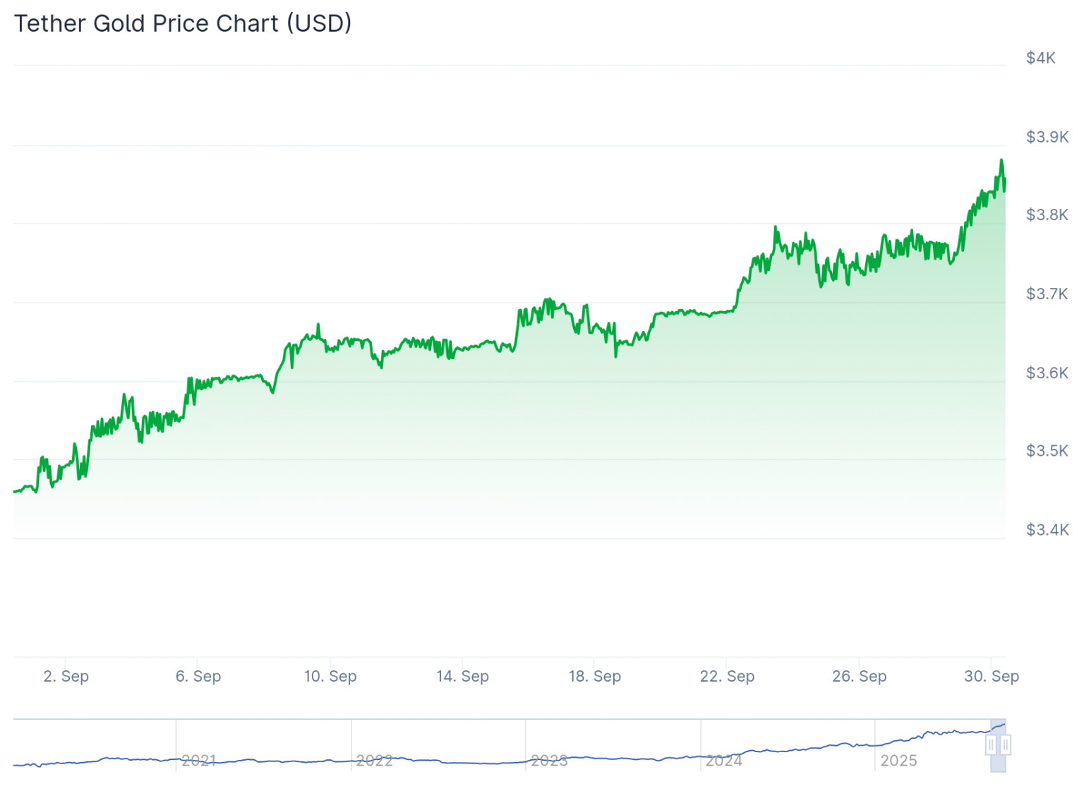Click the $3.4K price axis label
This screenshot has height=791, width=1084.
coord(1047,530)
